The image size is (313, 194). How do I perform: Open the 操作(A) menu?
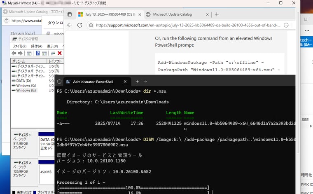point(37,46)
